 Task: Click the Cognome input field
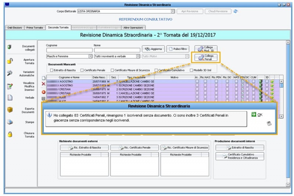pyautogui.click(x=69, y=50)
